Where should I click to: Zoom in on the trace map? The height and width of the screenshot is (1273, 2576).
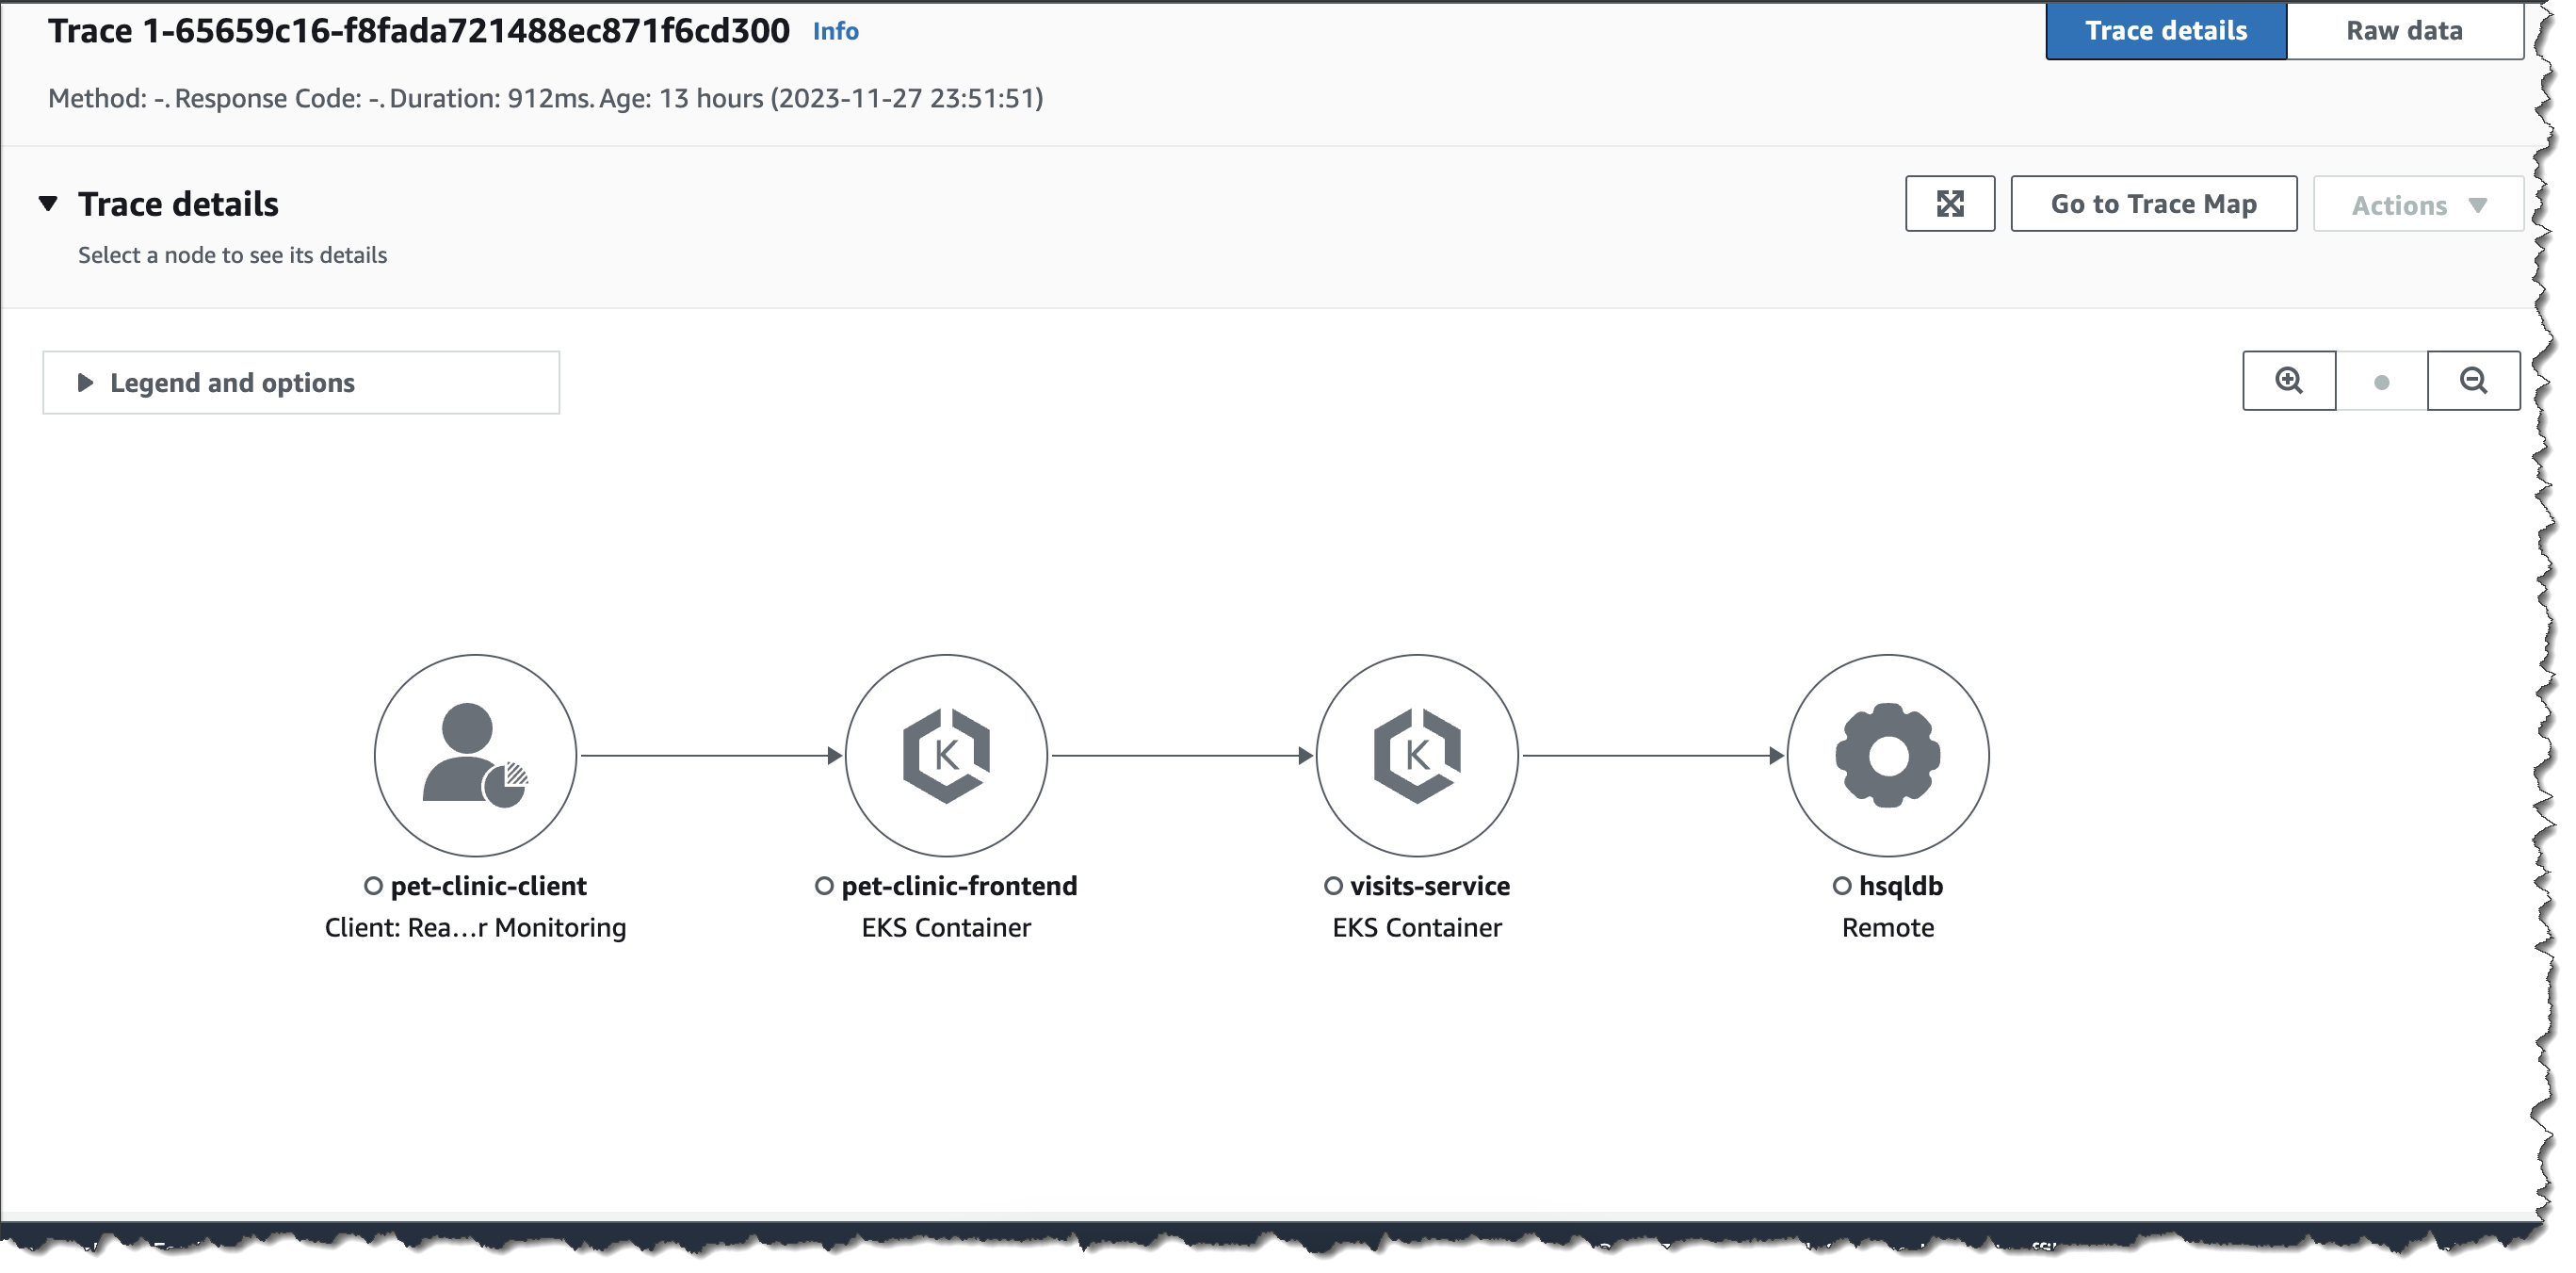pyautogui.click(x=2288, y=382)
